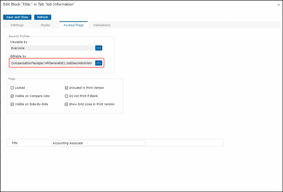Click the Viewable by field showing Everyone
The height and width of the screenshot is (192, 283).
click(x=51, y=48)
